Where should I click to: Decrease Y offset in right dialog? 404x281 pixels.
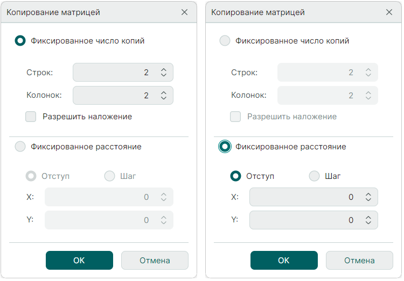click(x=368, y=223)
